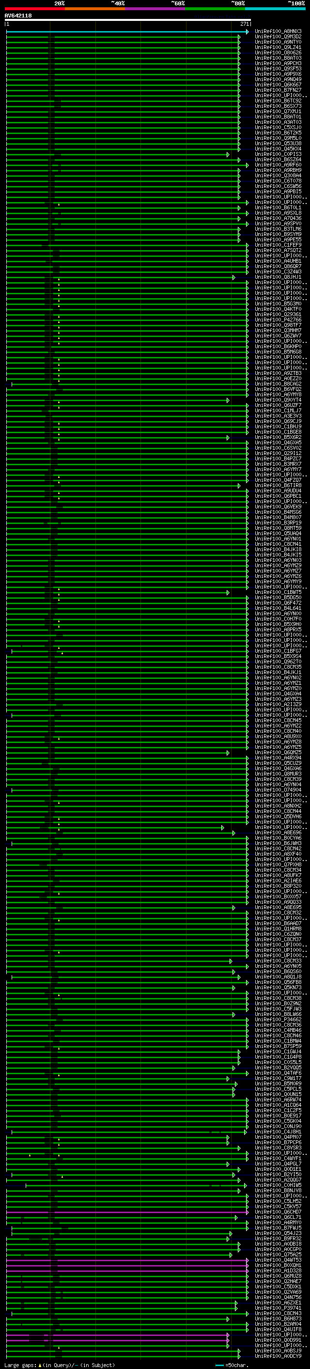Open the UniRef100_A4UHB1 hit
The width and height of the screenshot is (310, 1369).
pyautogui.click(x=278, y=261)
